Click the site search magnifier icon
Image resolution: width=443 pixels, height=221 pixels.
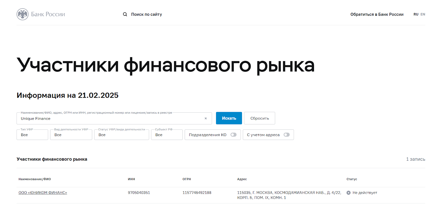[x=125, y=14]
